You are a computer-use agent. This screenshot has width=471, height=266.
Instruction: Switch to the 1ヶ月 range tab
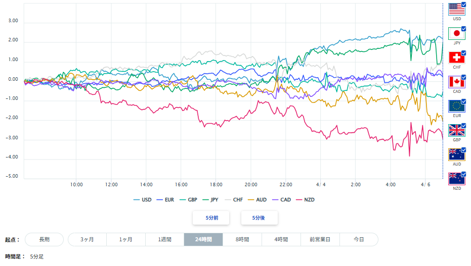(x=126, y=239)
